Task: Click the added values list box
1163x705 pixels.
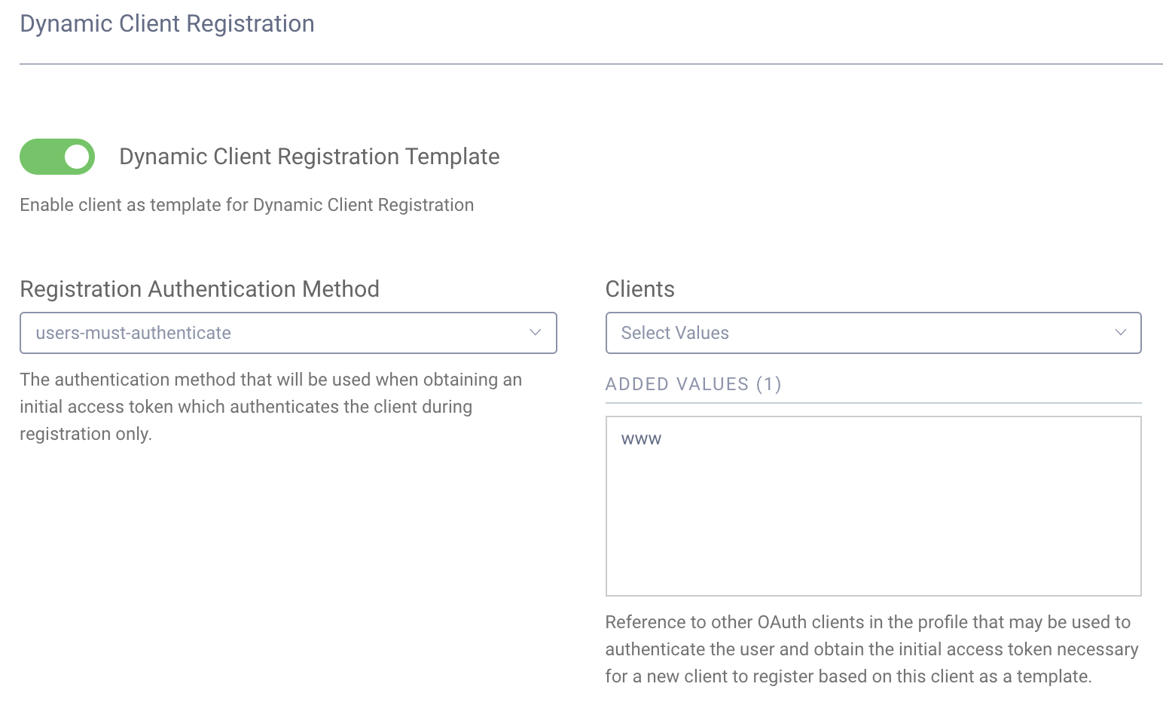Action: (873, 506)
